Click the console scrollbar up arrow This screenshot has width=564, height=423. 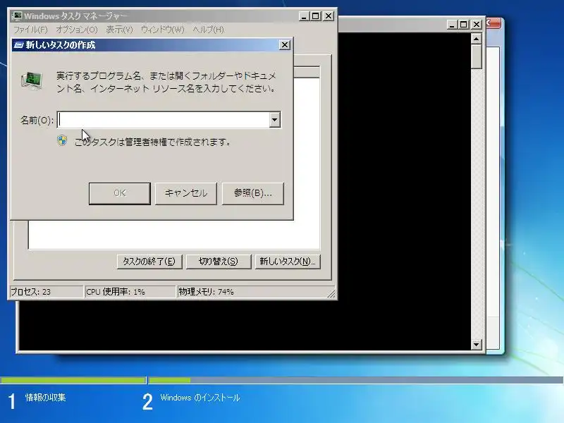click(477, 39)
